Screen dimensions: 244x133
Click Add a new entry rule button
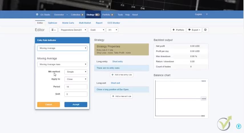122,75
